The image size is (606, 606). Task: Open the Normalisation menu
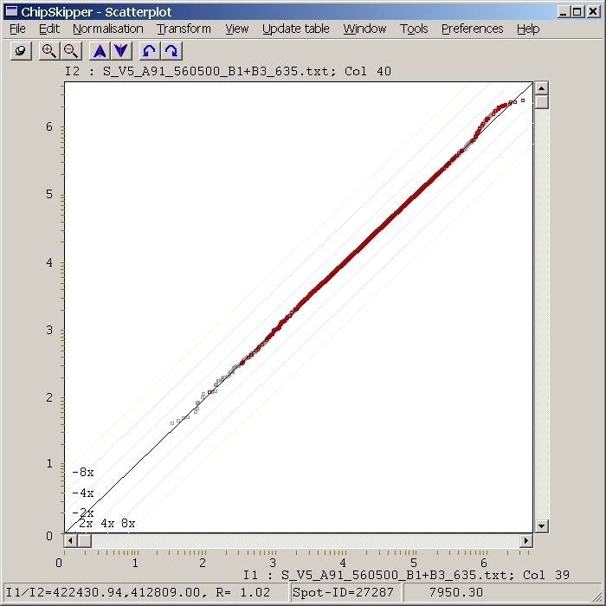tap(107, 29)
